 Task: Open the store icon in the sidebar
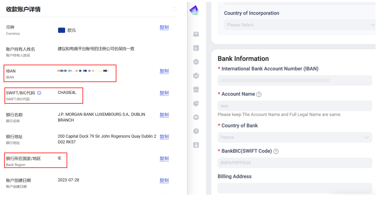pos(196,90)
